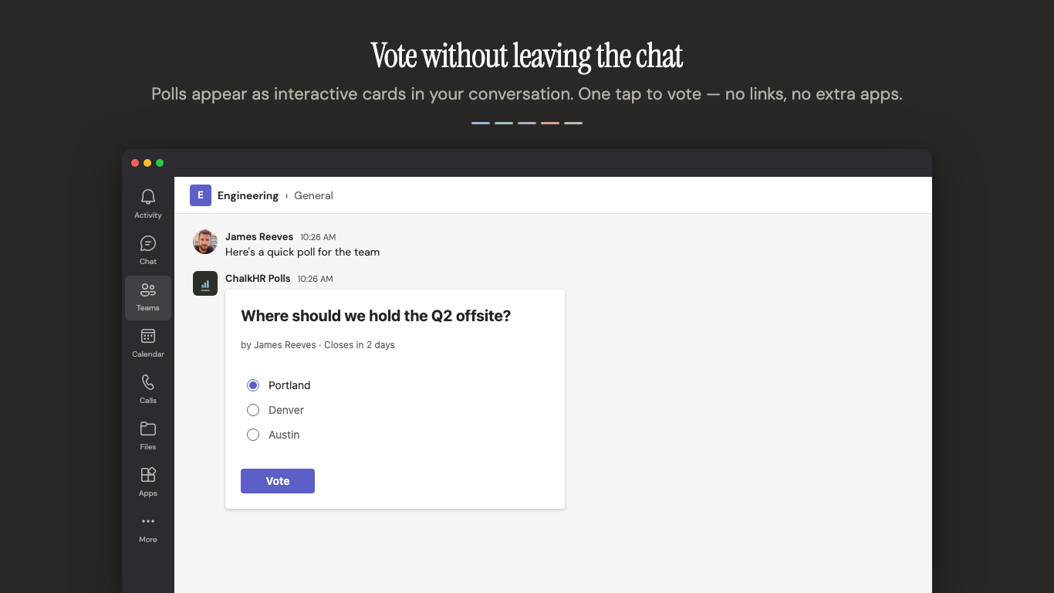Choose the Denver radio option
Image resolution: width=1054 pixels, height=593 pixels.
pyautogui.click(x=253, y=410)
